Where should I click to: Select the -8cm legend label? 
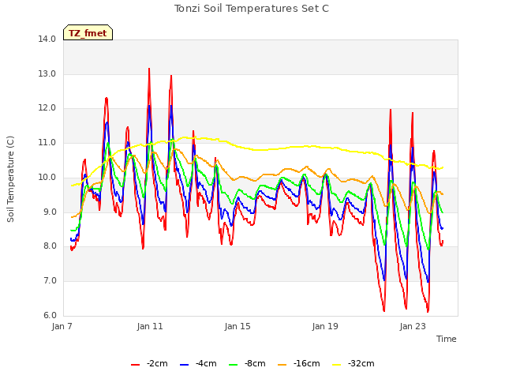click(x=255, y=363)
